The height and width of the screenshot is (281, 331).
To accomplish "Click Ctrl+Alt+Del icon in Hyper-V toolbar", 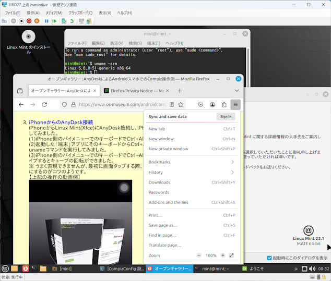I will click(x=4, y=21).
